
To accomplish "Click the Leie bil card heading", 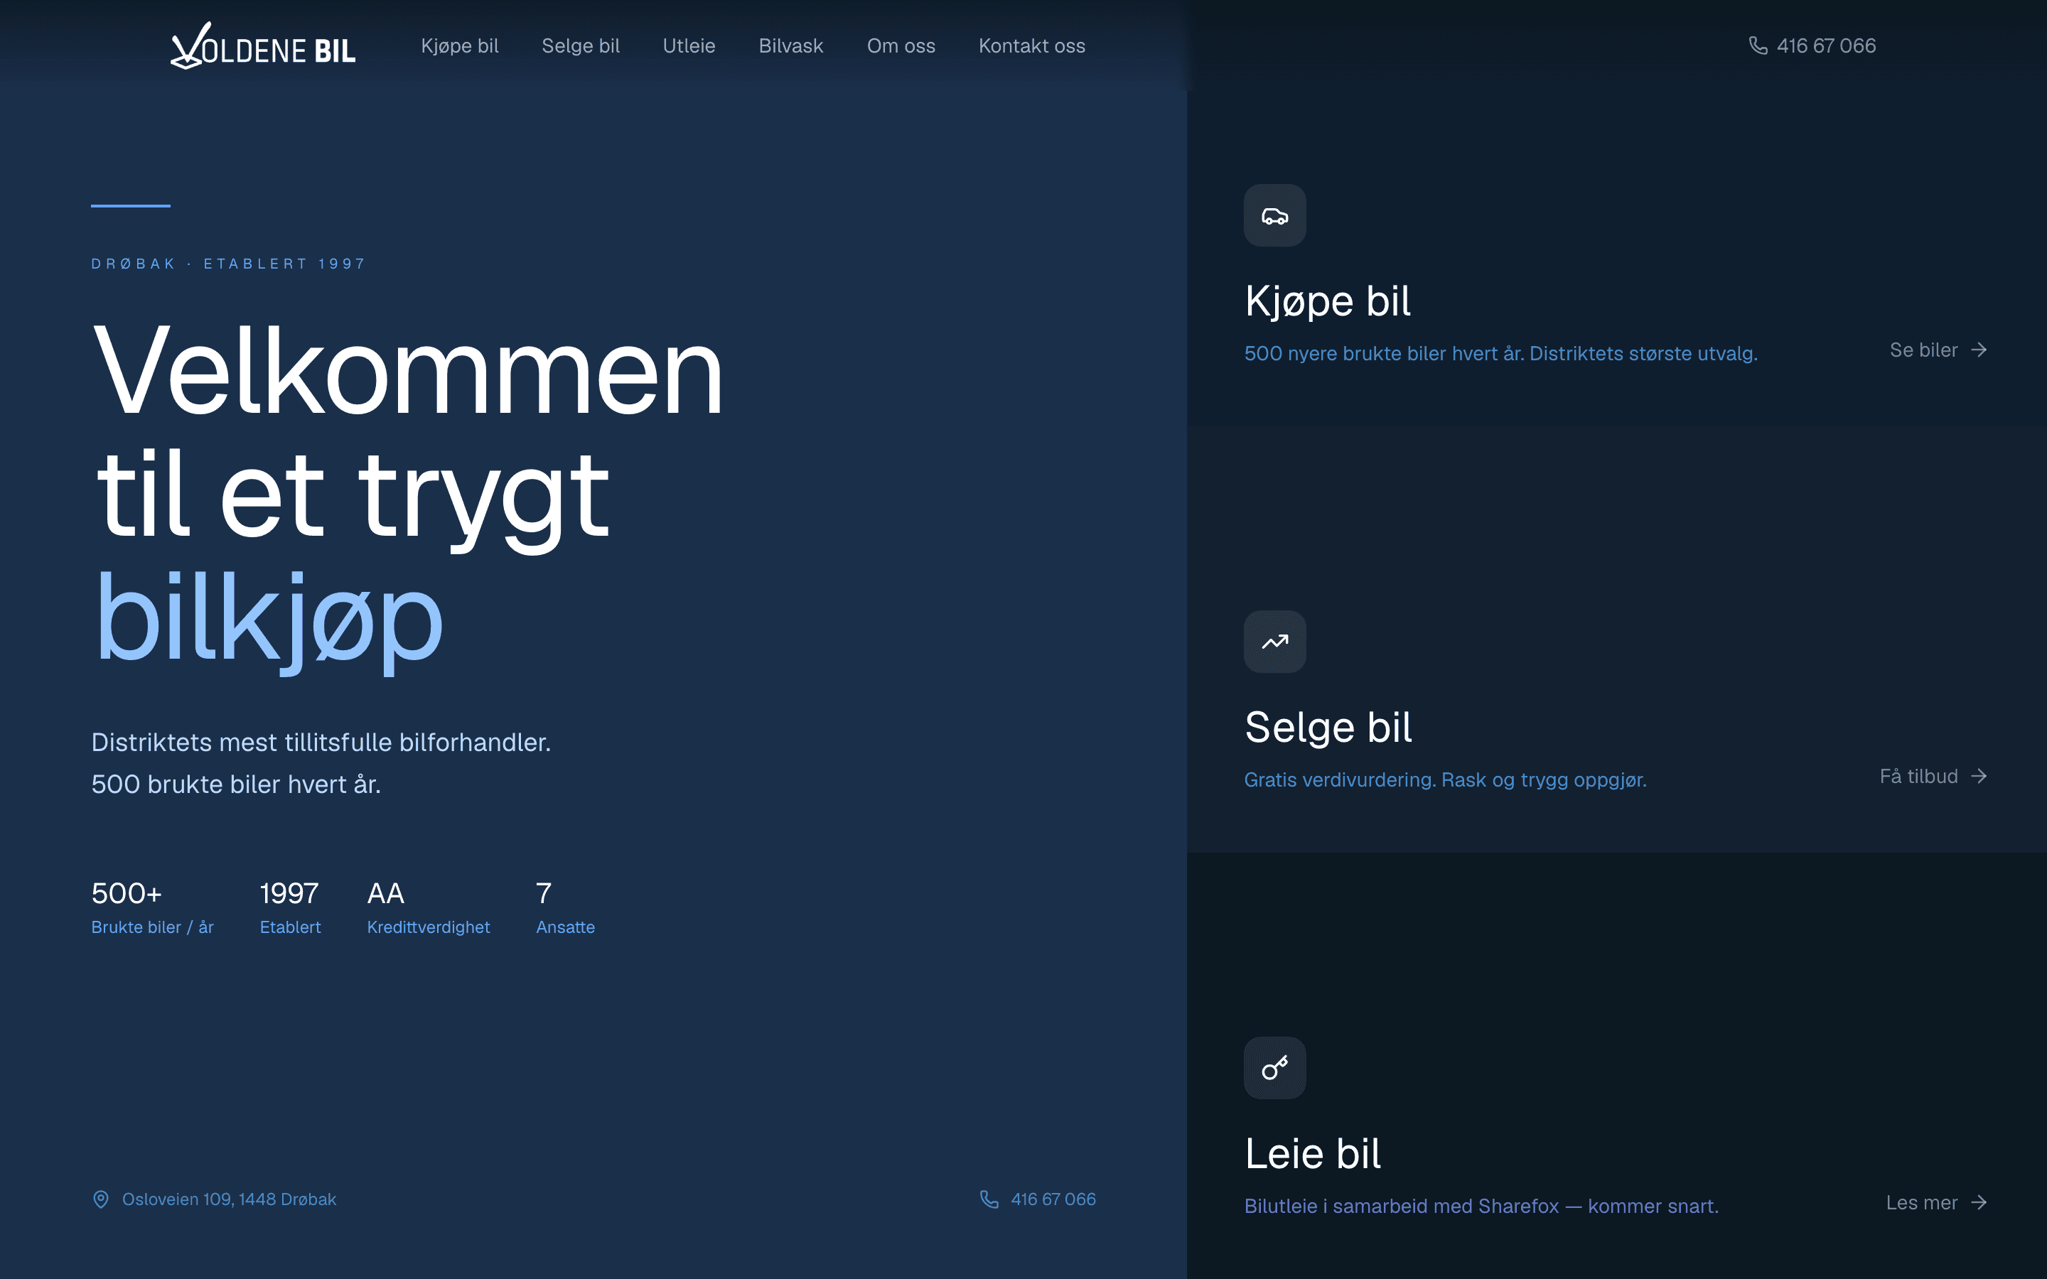I will (x=1313, y=1154).
